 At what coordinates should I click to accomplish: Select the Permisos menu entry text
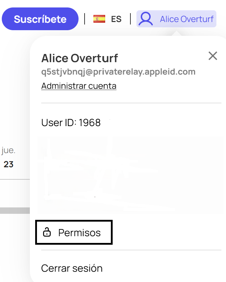click(x=79, y=233)
